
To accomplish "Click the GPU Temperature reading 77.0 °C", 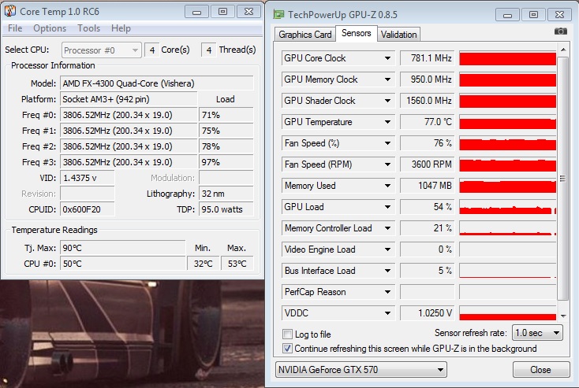I will pos(428,122).
